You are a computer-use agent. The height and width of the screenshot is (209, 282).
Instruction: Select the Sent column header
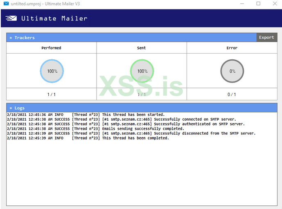pos(142,48)
